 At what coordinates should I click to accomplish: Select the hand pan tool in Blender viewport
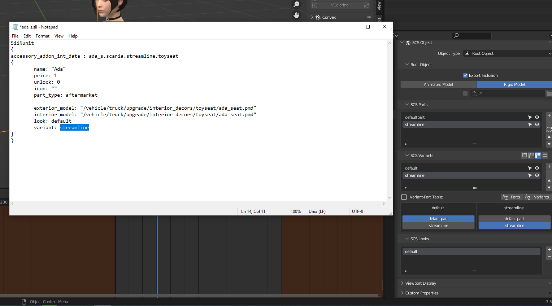[296, 15]
